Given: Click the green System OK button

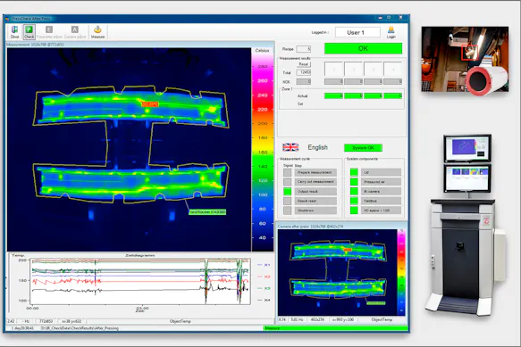Looking at the screenshot, I should pos(363,147).
